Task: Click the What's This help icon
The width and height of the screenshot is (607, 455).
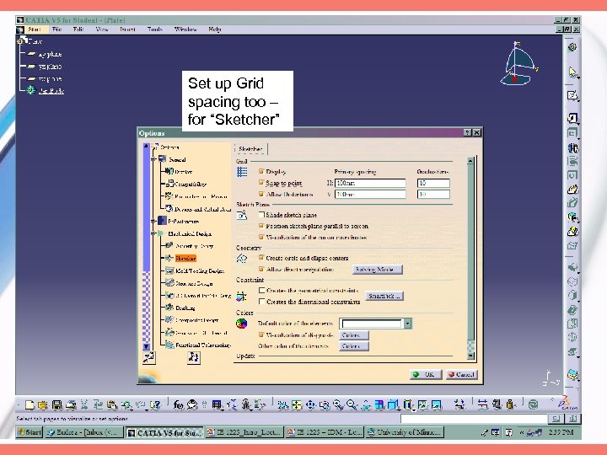Action: 155,404
